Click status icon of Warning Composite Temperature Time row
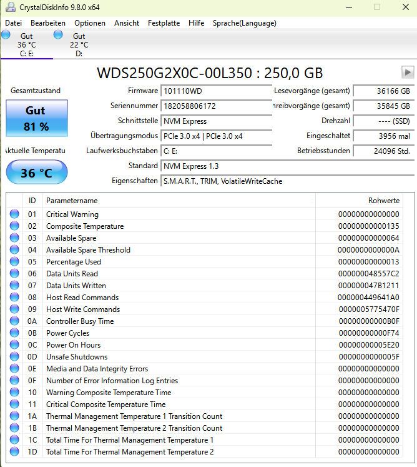This screenshot has height=467, width=417. point(14,392)
